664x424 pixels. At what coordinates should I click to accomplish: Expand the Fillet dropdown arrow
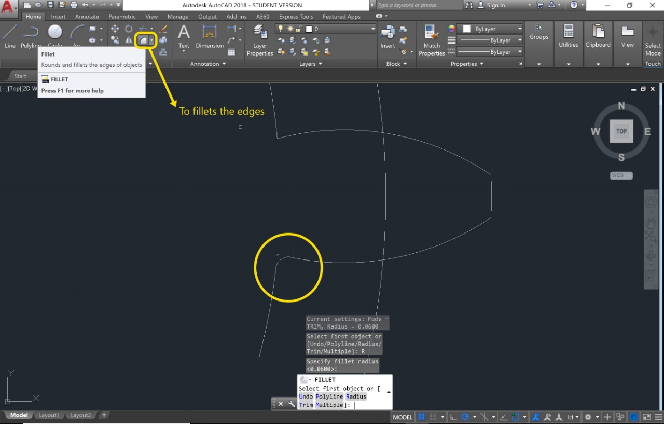click(151, 40)
